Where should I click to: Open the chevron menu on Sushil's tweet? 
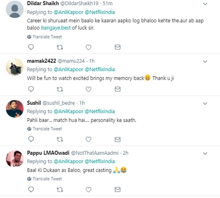205,103
